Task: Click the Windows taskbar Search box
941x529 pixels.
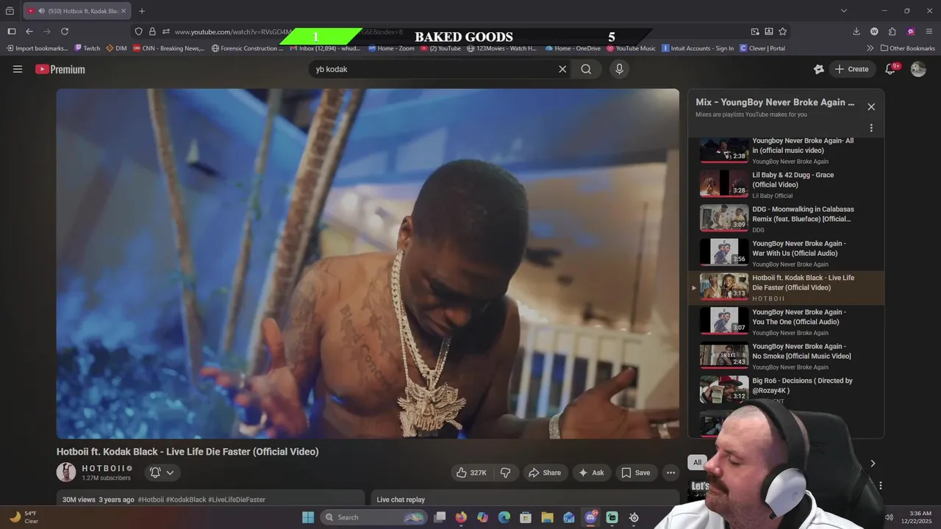Action: tap(373, 517)
